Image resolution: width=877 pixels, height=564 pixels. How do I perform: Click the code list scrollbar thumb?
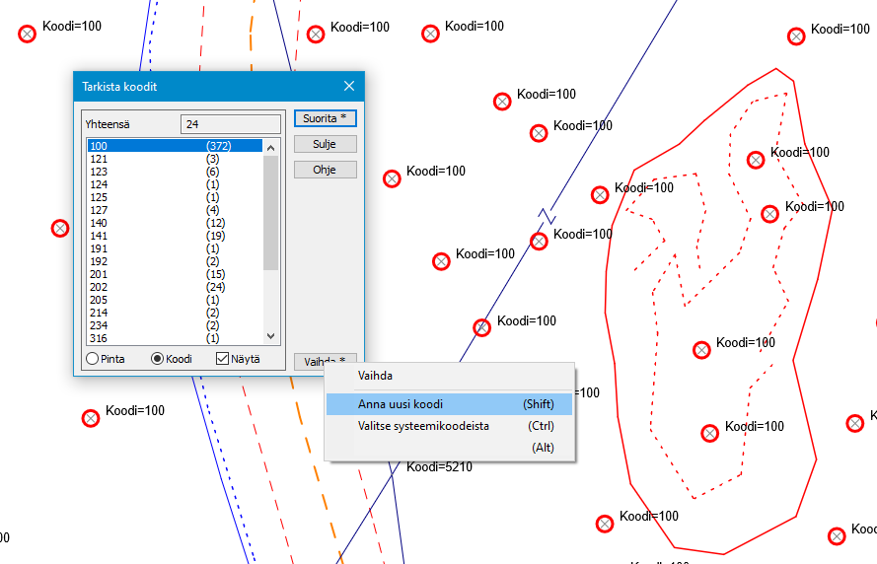pos(270,212)
